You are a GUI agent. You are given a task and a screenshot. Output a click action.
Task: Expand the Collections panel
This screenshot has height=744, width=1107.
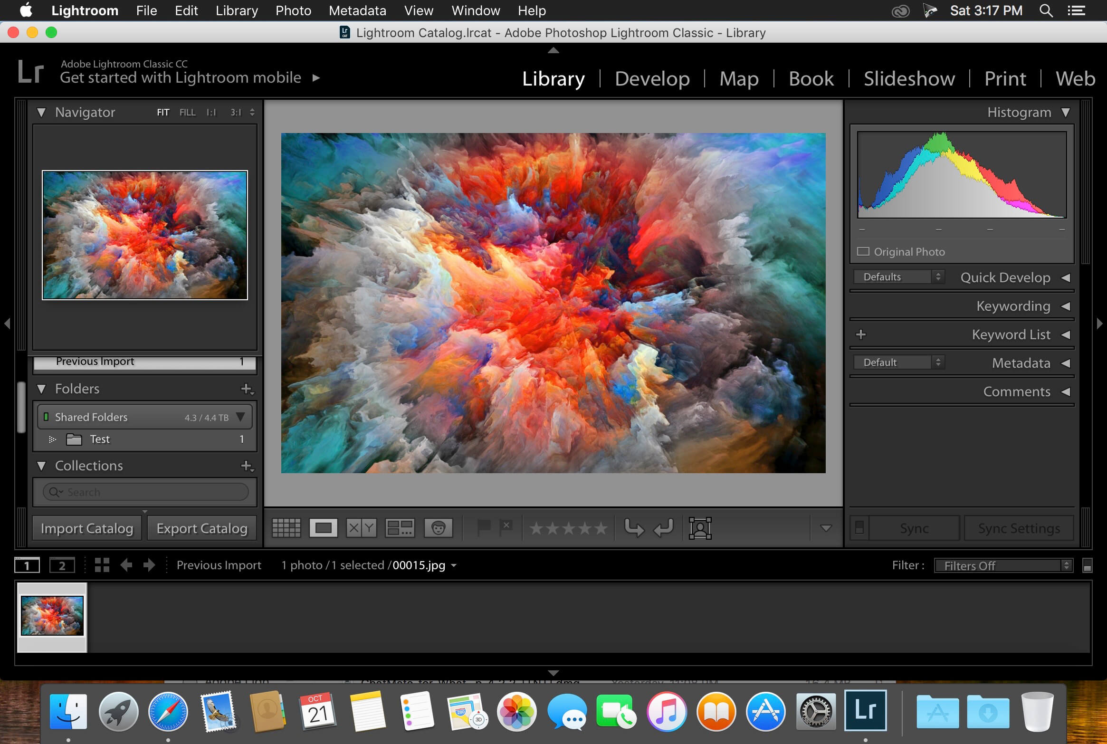(x=41, y=465)
